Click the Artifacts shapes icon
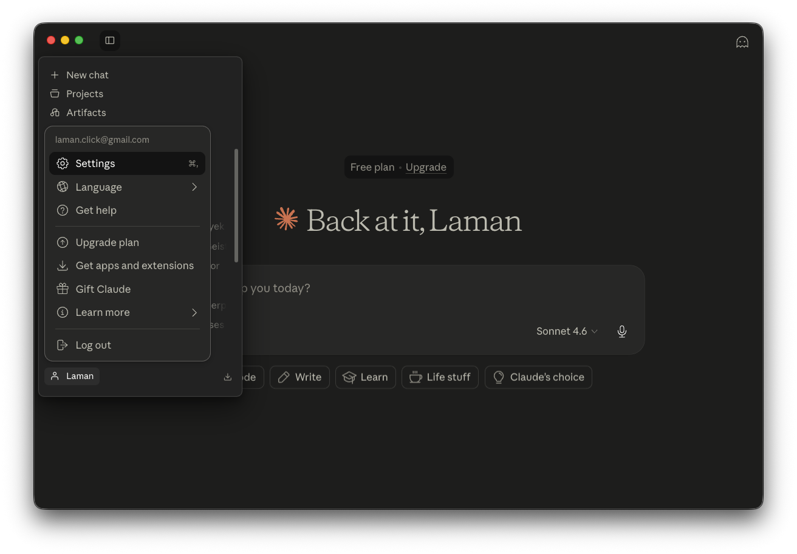Viewport: 797px width, 554px height. pyautogui.click(x=55, y=112)
